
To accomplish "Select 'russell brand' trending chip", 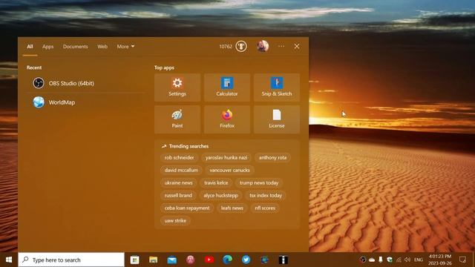I will [178, 196].
